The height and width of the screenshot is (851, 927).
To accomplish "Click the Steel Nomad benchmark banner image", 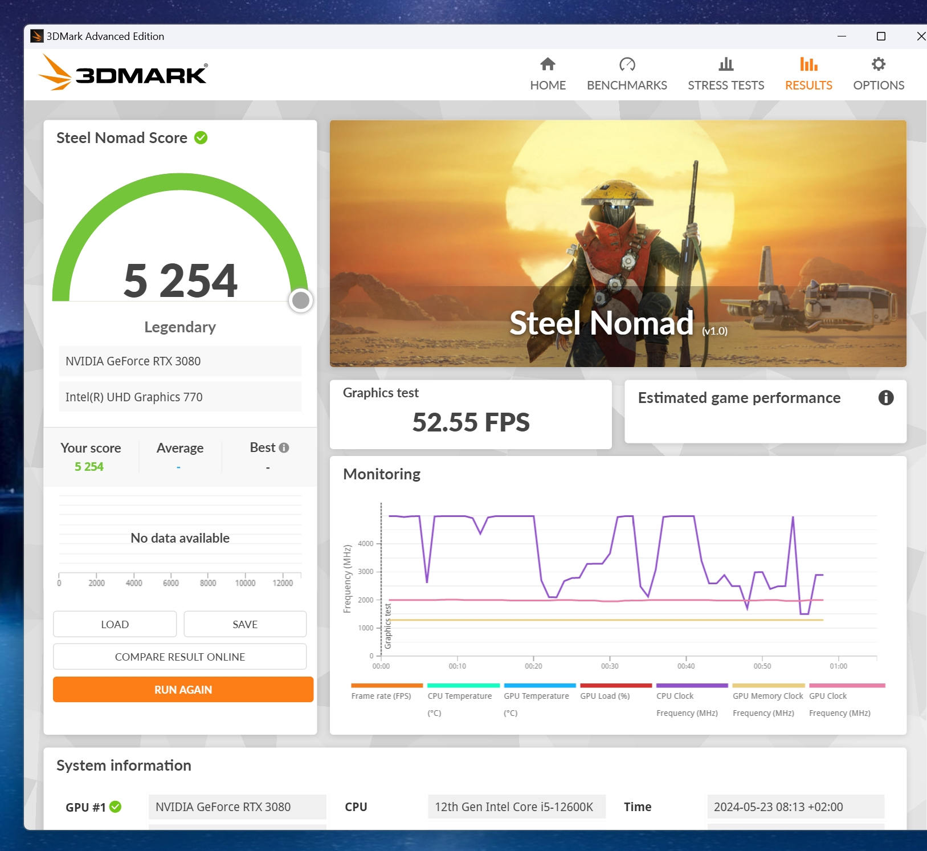I will [618, 243].
